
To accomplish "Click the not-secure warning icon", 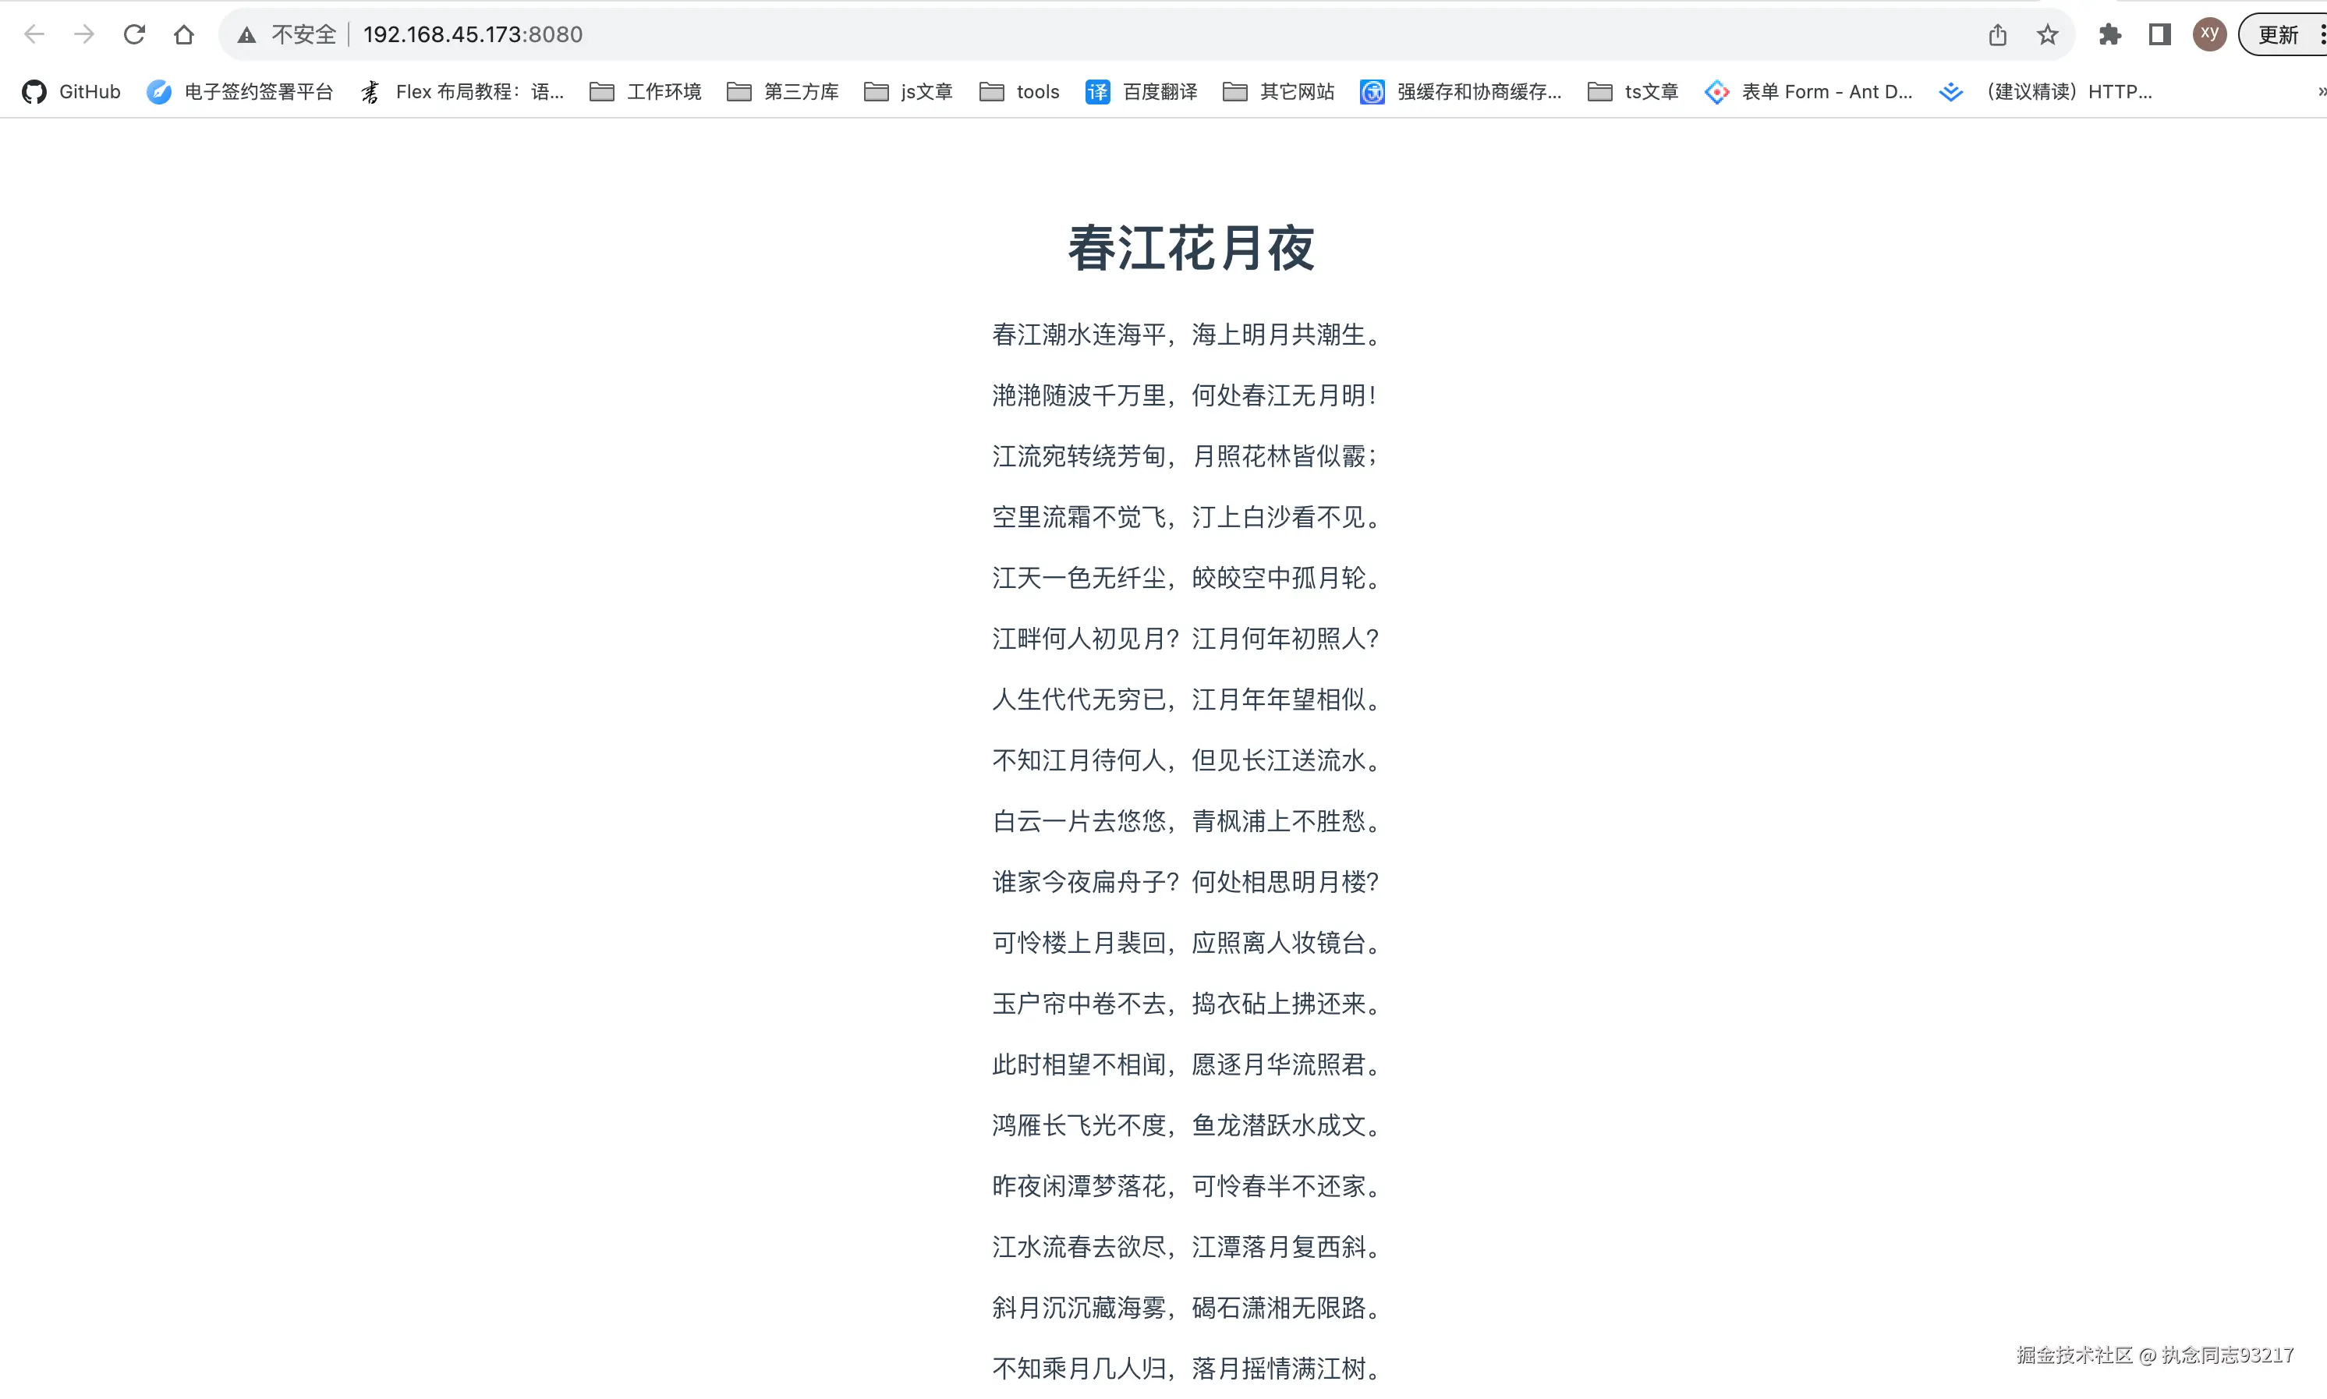I will point(247,35).
